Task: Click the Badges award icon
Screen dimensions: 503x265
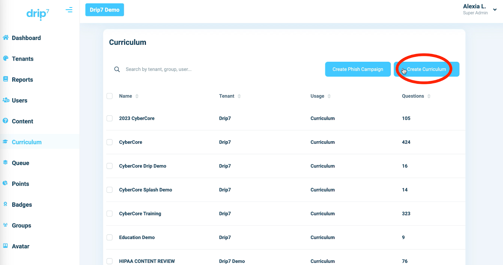Action: click(x=5, y=204)
